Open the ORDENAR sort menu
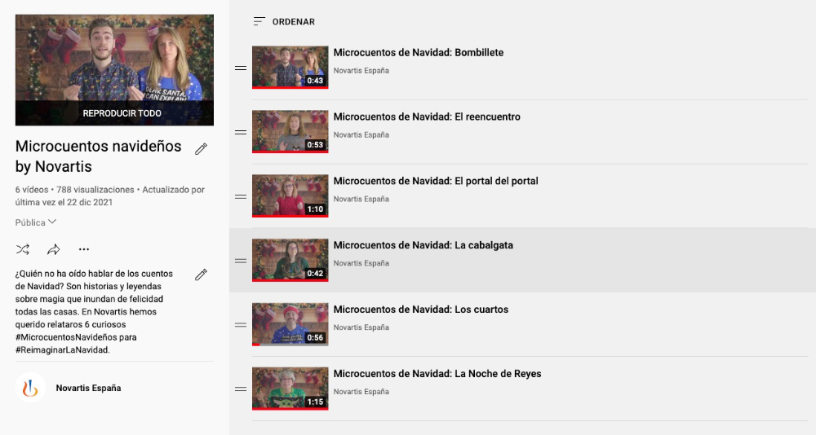Viewport: 816px width, 435px height. pos(284,21)
